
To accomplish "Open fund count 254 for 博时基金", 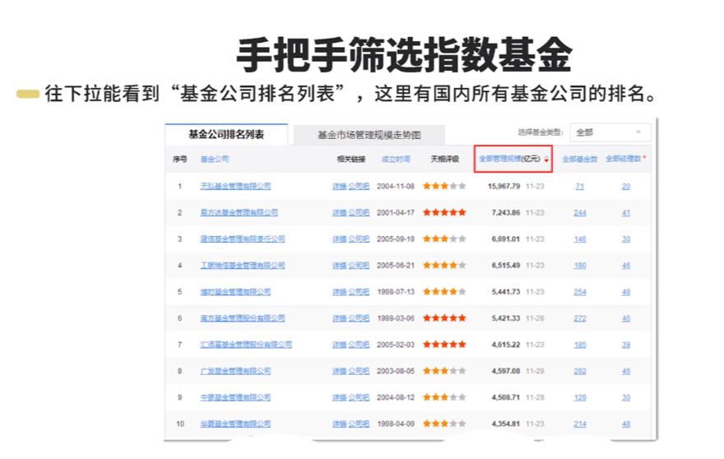I will pos(580,292).
